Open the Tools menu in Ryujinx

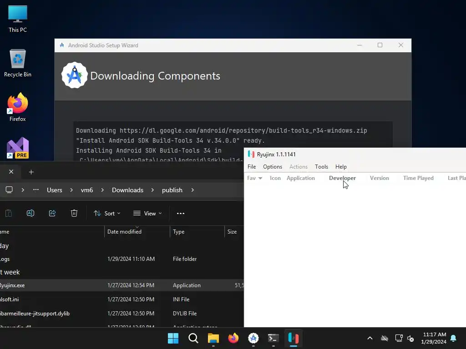(x=322, y=167)
